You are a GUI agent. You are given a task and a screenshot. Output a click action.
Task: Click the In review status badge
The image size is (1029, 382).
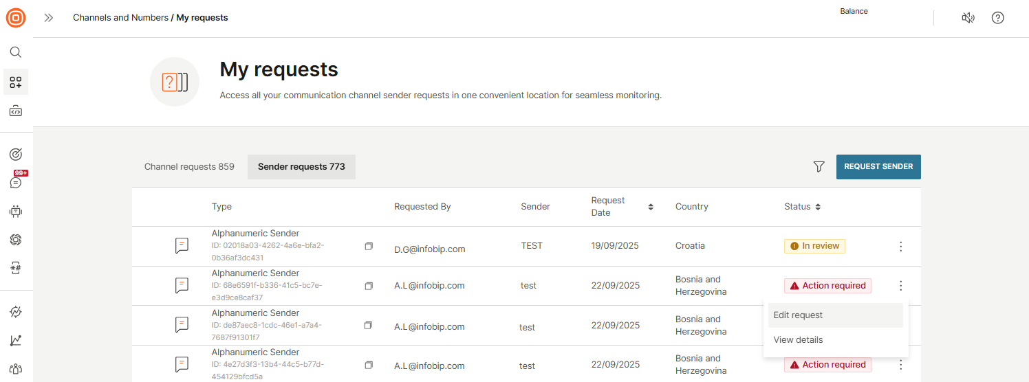pos(814,246)
